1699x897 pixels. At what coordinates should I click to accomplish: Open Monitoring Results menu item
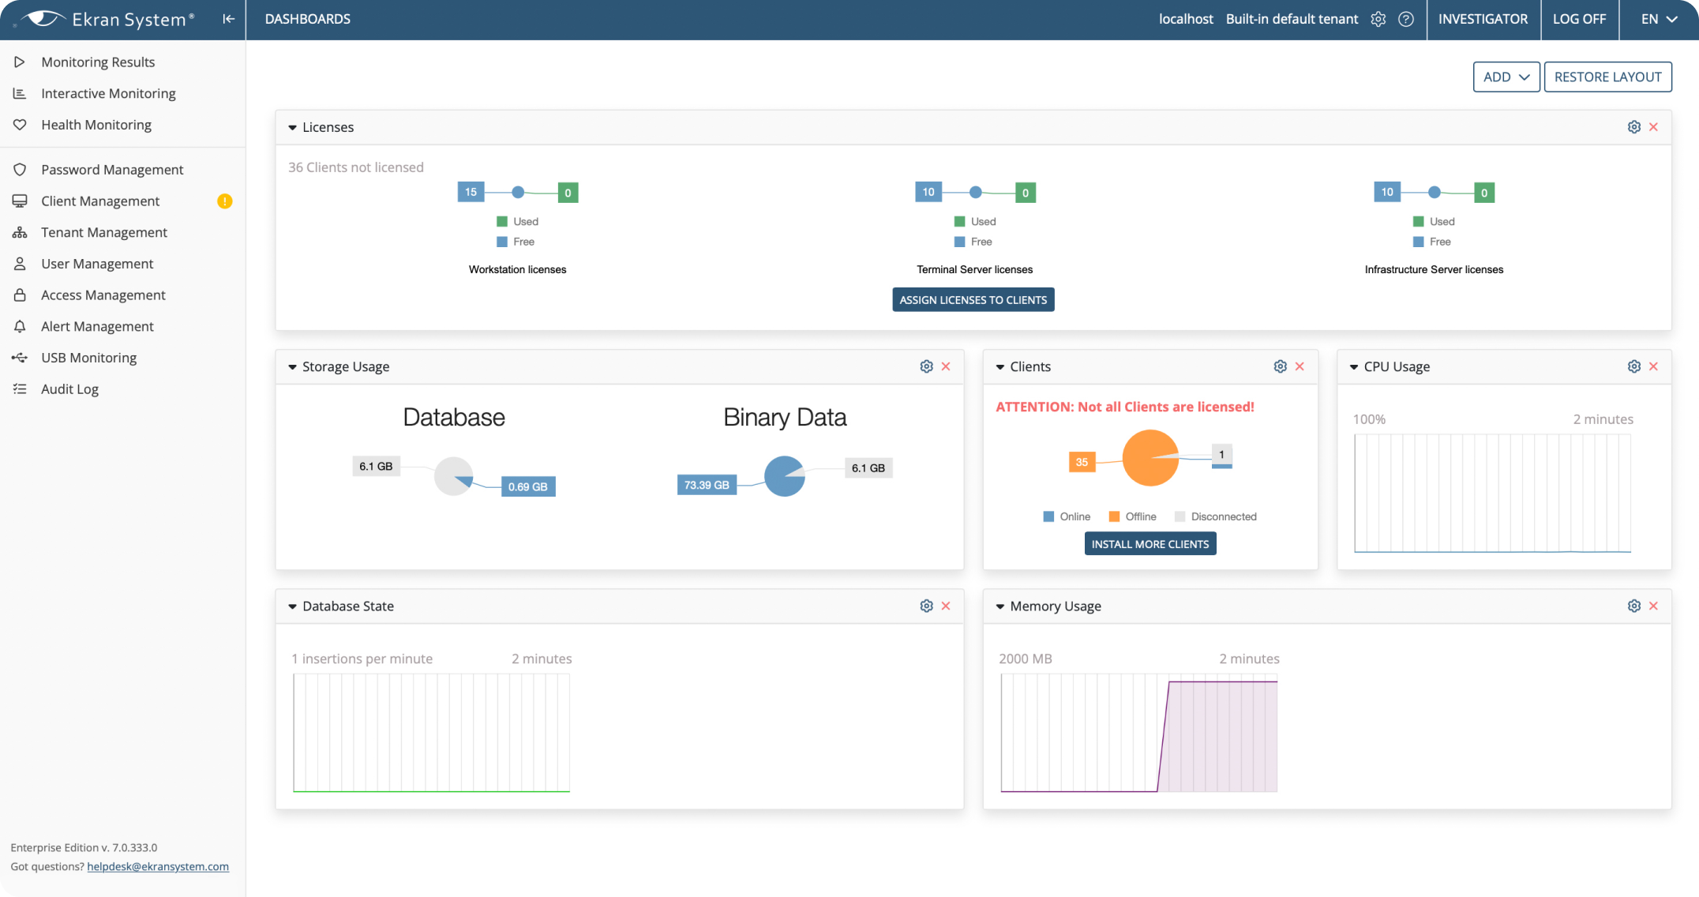(x=98, y=62)
